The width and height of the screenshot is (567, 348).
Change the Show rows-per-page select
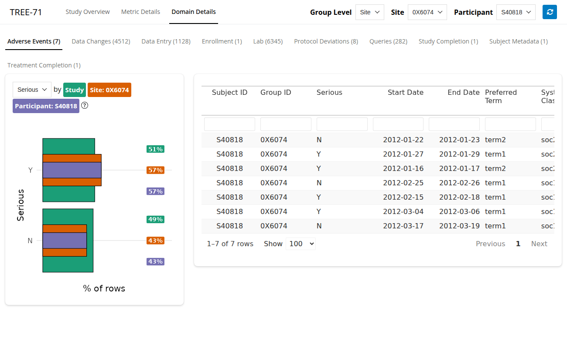tap(301, 244)
